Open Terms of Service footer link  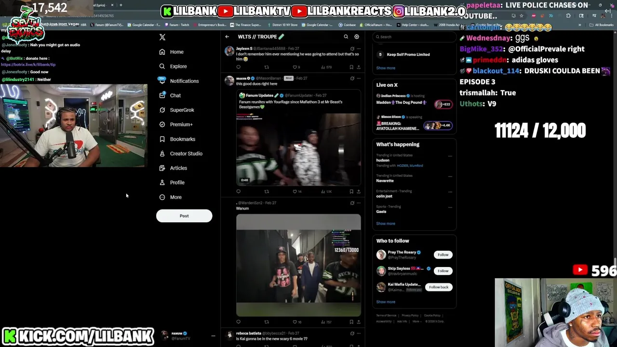tap(386, 316)
